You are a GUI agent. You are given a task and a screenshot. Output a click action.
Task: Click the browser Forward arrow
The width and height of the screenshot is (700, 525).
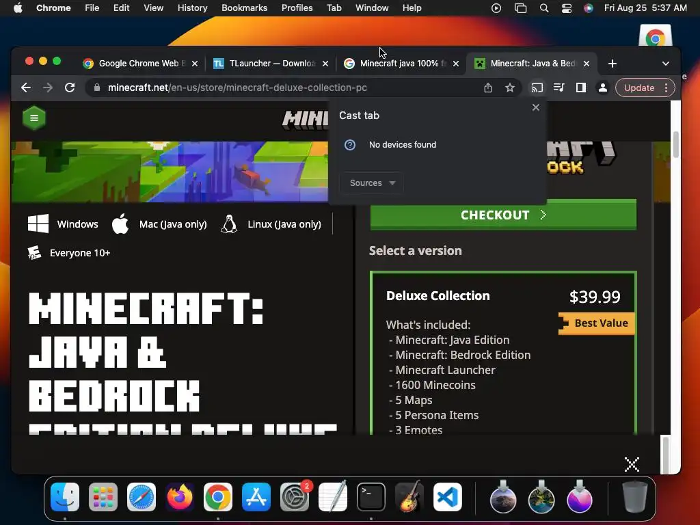(x=48, y=87)
